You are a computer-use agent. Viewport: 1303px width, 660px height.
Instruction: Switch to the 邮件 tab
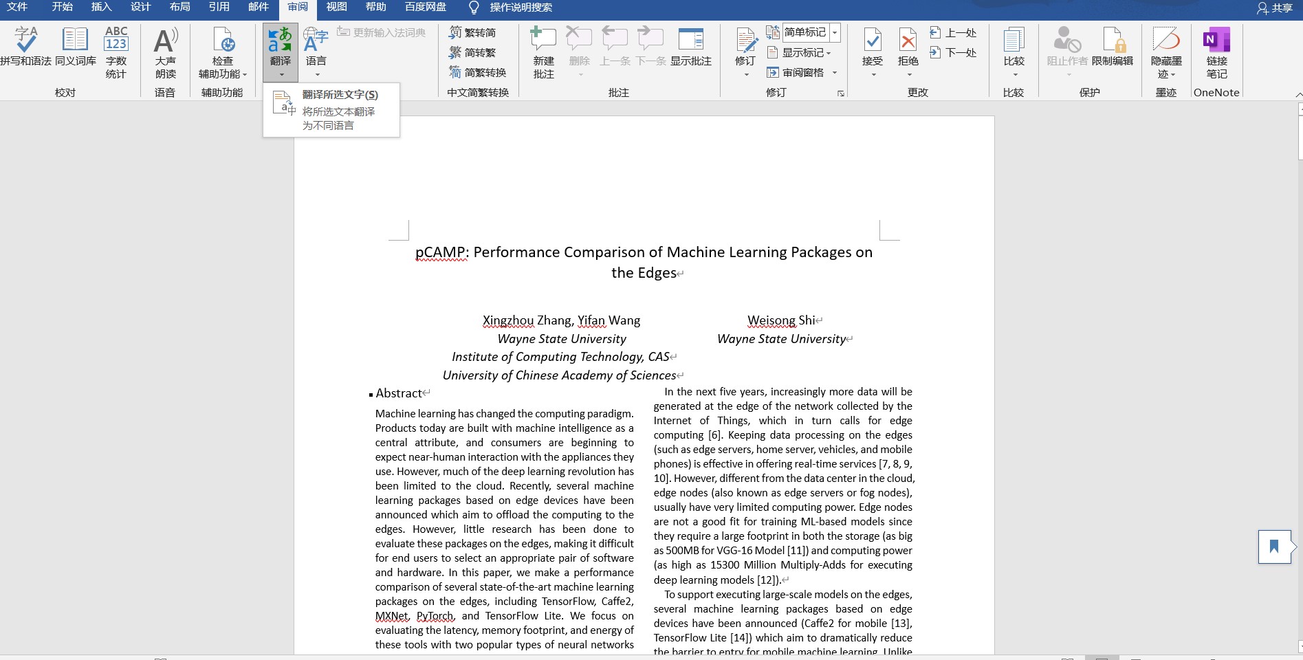259,7
